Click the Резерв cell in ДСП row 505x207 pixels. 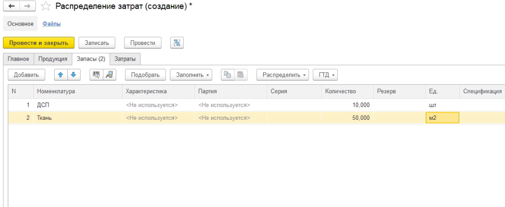pyautogui.click(x=399, y=105)
